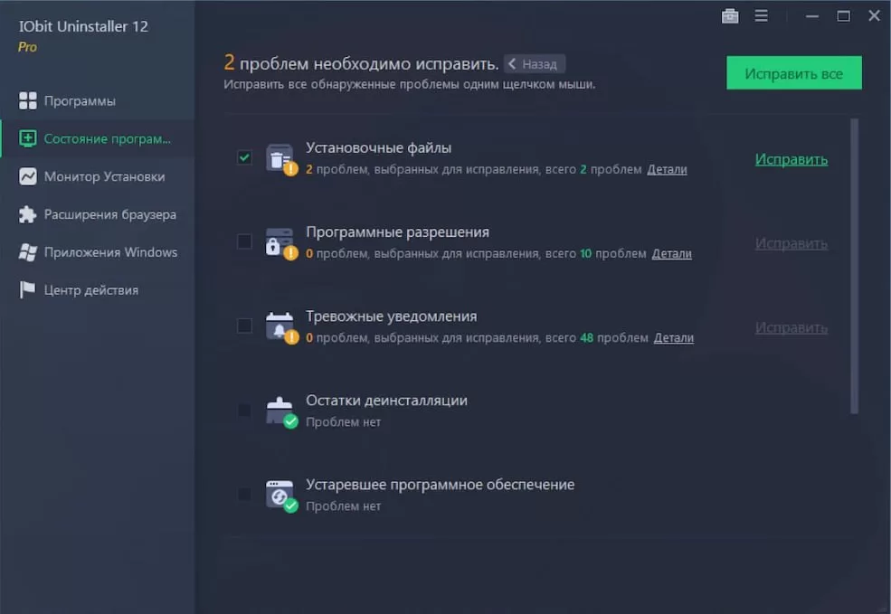Open Детали for Программные разрешения
Viewport: 891px width, 614px height.
pyautogui.click(x=672, y=253)
